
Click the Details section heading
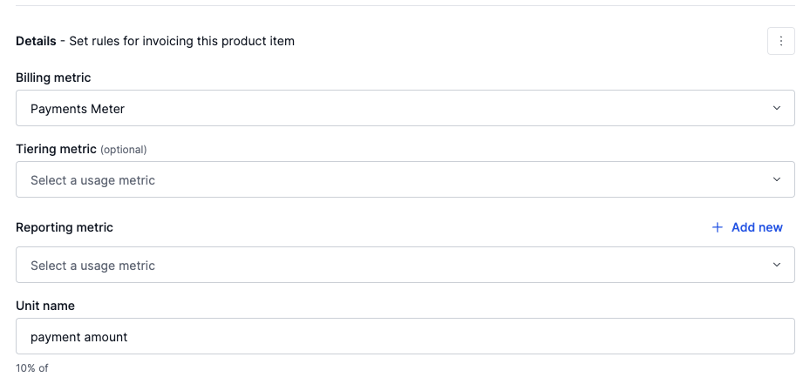click(36, 41)
